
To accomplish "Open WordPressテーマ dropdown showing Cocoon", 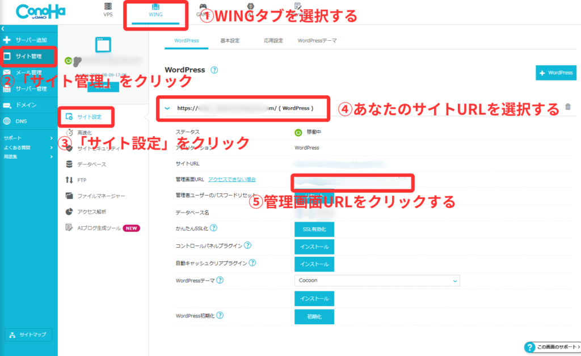I will [377, 281].
